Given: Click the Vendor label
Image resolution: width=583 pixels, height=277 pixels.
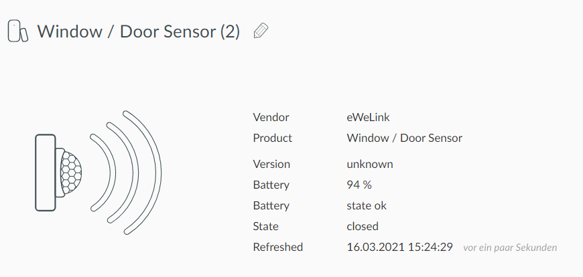Looking at the screenshot, I should pos(271,117).
